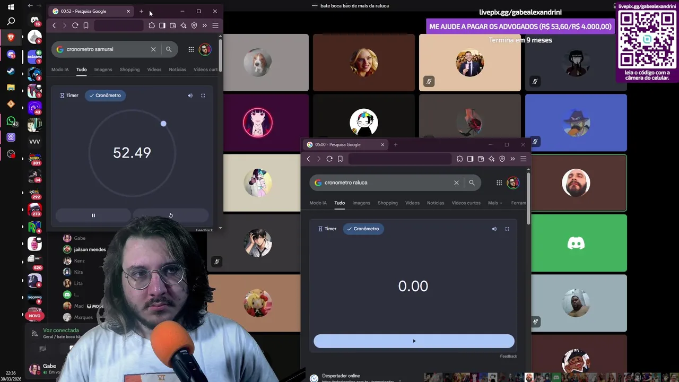
Task: Go back in the samurai browser window
Action: (54, 25)
